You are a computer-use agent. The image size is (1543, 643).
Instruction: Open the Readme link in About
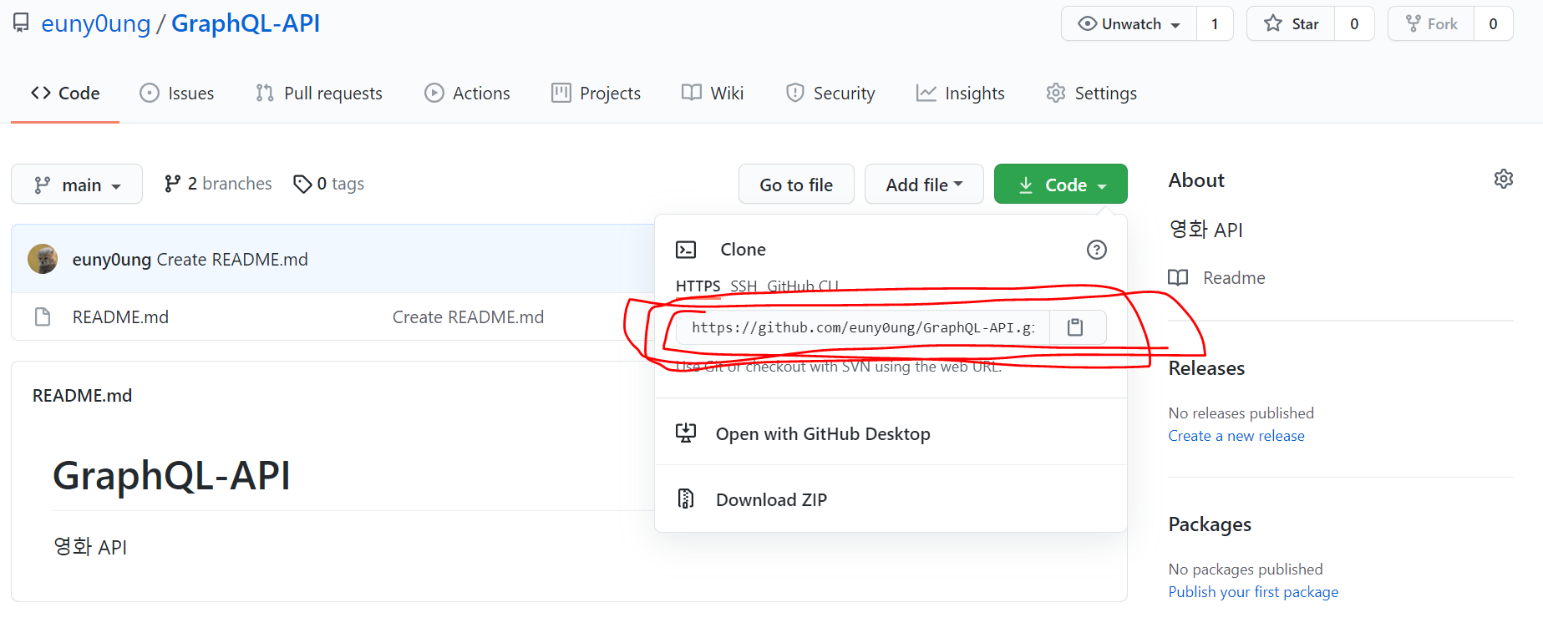click(1234, 278)
